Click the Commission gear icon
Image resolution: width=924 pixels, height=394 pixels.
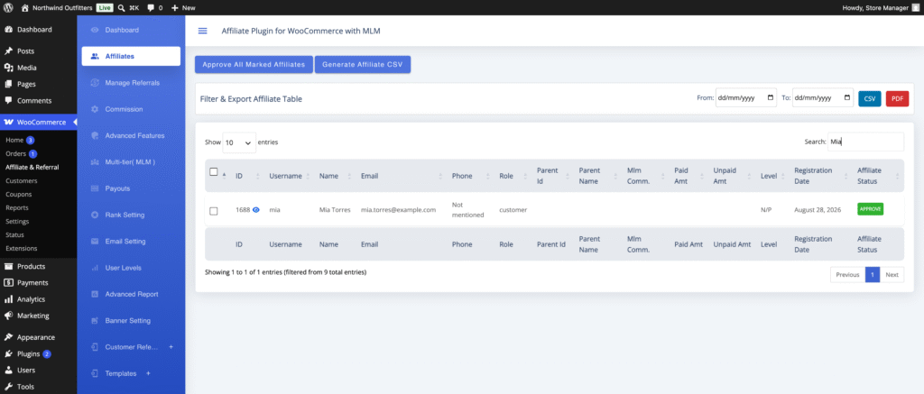click(x=94, y=109)
